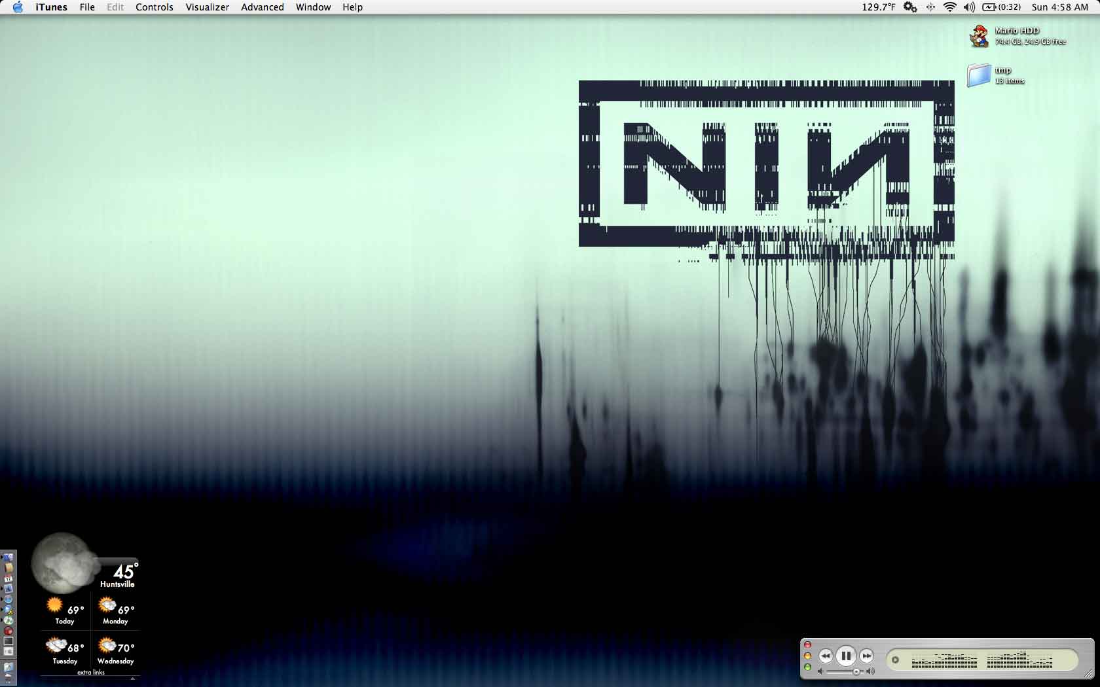Open the gears menu bar icon

point(910,7)
